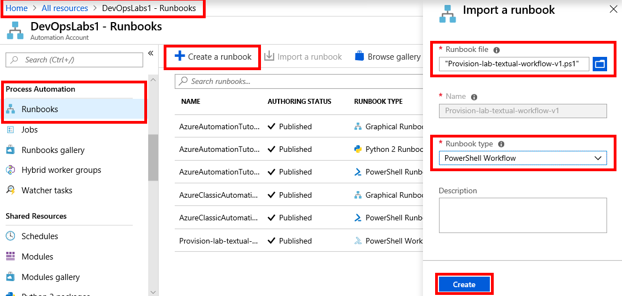Click the Import a runbook panel header icon
622x296 pixels.
point(448,14)
